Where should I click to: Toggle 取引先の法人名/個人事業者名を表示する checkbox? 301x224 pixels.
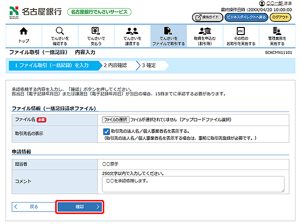tap(107, 131)
